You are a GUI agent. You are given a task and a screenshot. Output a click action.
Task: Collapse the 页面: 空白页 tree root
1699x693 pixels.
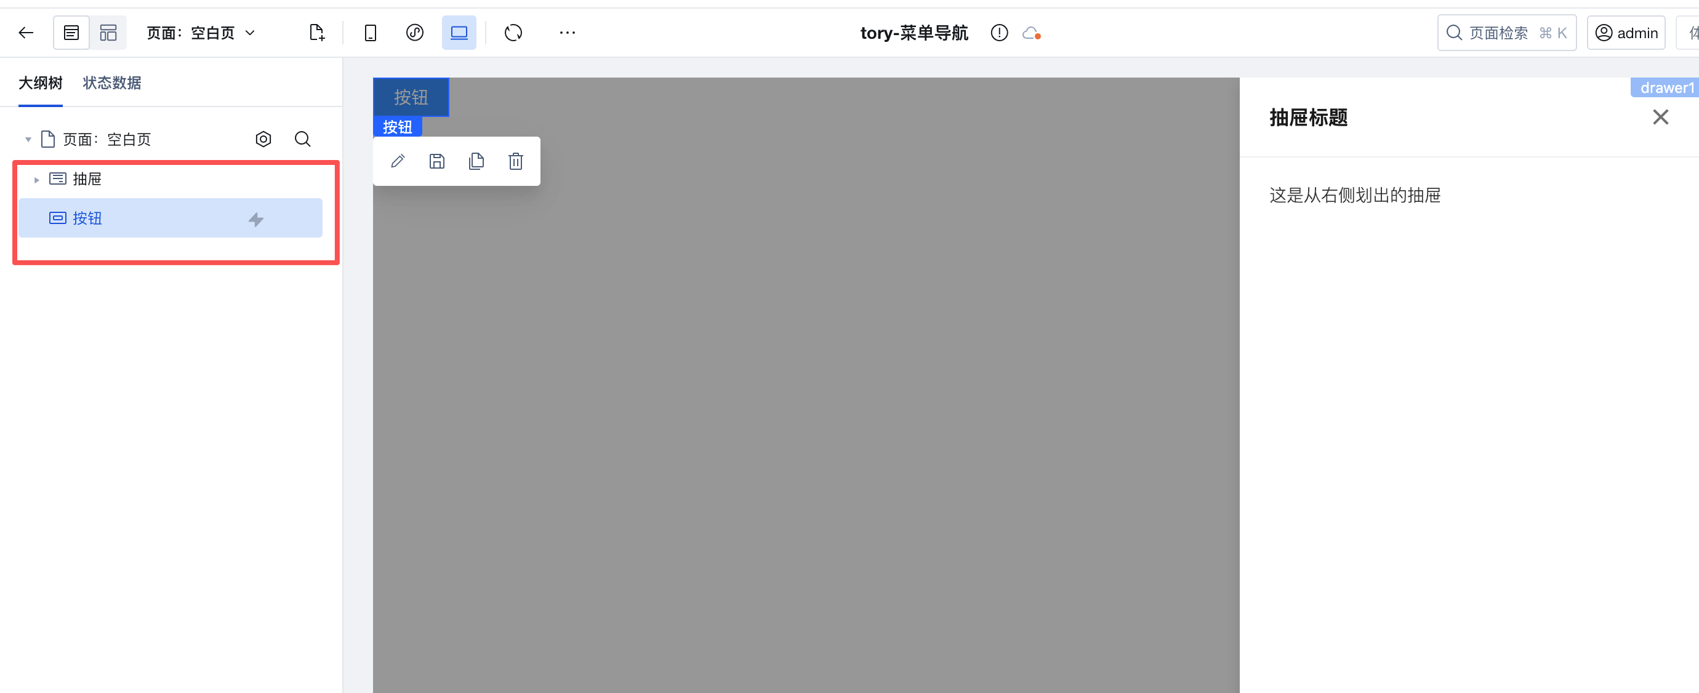(28, 139)
